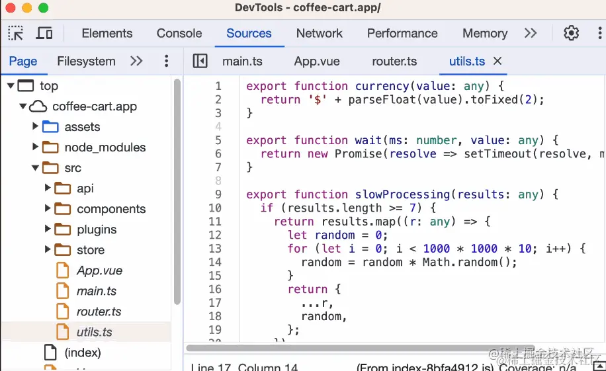Toggle the device toolbar icon
Screen dimensions: 606x371
pos(44,33)
